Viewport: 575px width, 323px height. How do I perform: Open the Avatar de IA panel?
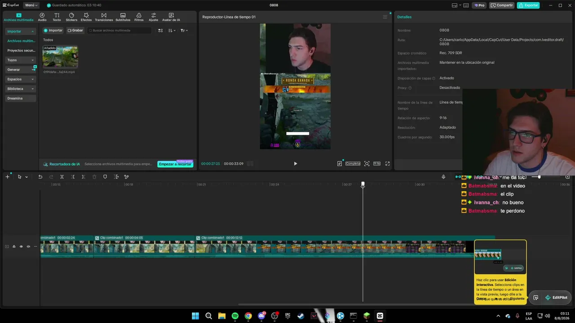click(x=171, y=17)
